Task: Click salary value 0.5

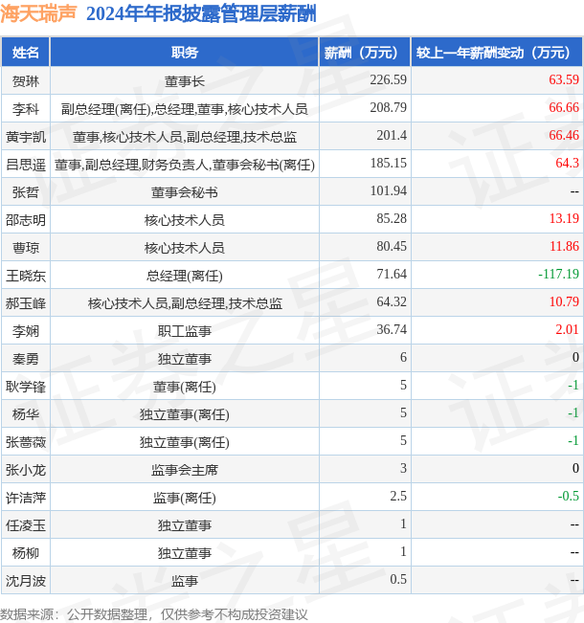Action: coord(398,579)
